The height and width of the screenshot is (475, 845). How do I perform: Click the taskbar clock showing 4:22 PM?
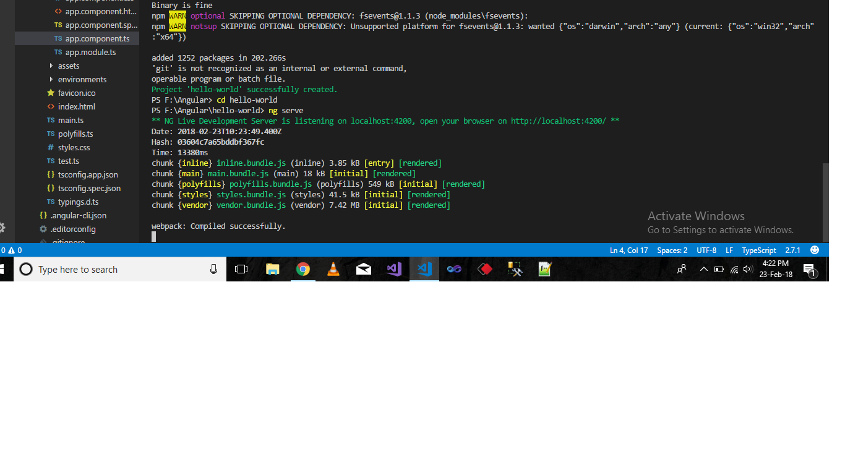click(x=776, y=269)
